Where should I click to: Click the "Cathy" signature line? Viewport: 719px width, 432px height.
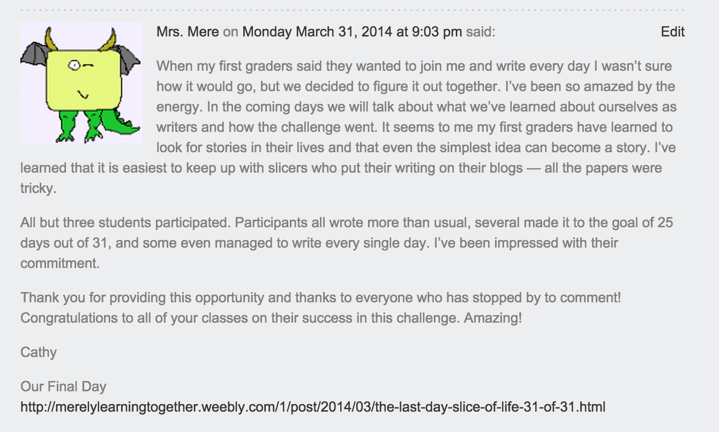point(39,352)
